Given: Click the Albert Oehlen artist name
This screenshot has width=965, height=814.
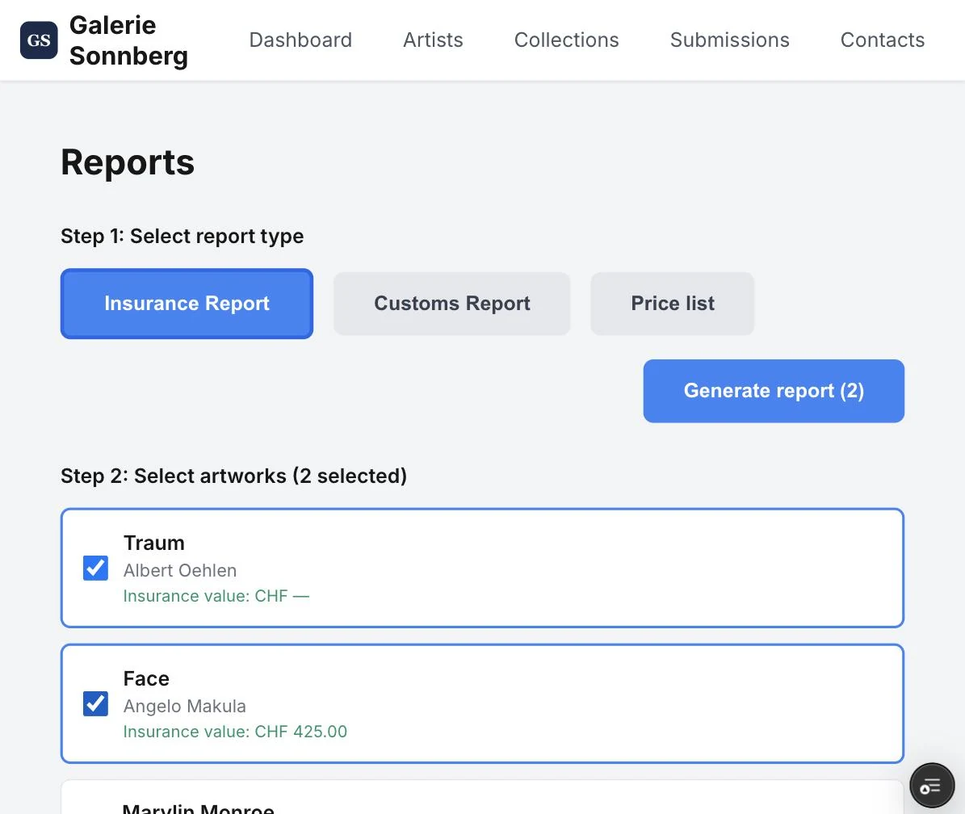Looking at the screenshot, I should click(180, 570).
